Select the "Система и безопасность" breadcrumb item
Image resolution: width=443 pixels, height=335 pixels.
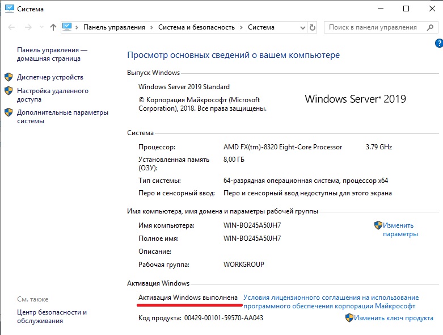pos(195,27)
